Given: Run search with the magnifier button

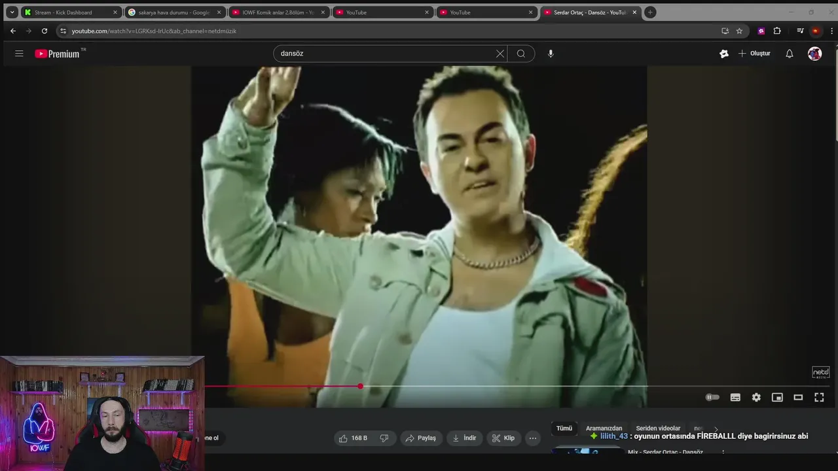Looking at the screenshot, I should click(x=521, y=54).
